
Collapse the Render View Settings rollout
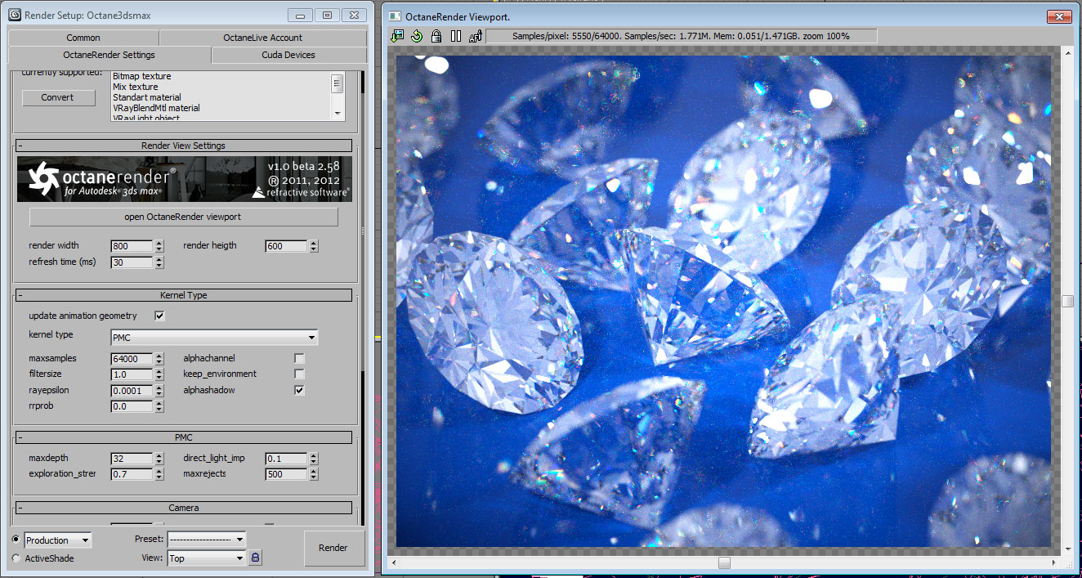pos(184,146)
